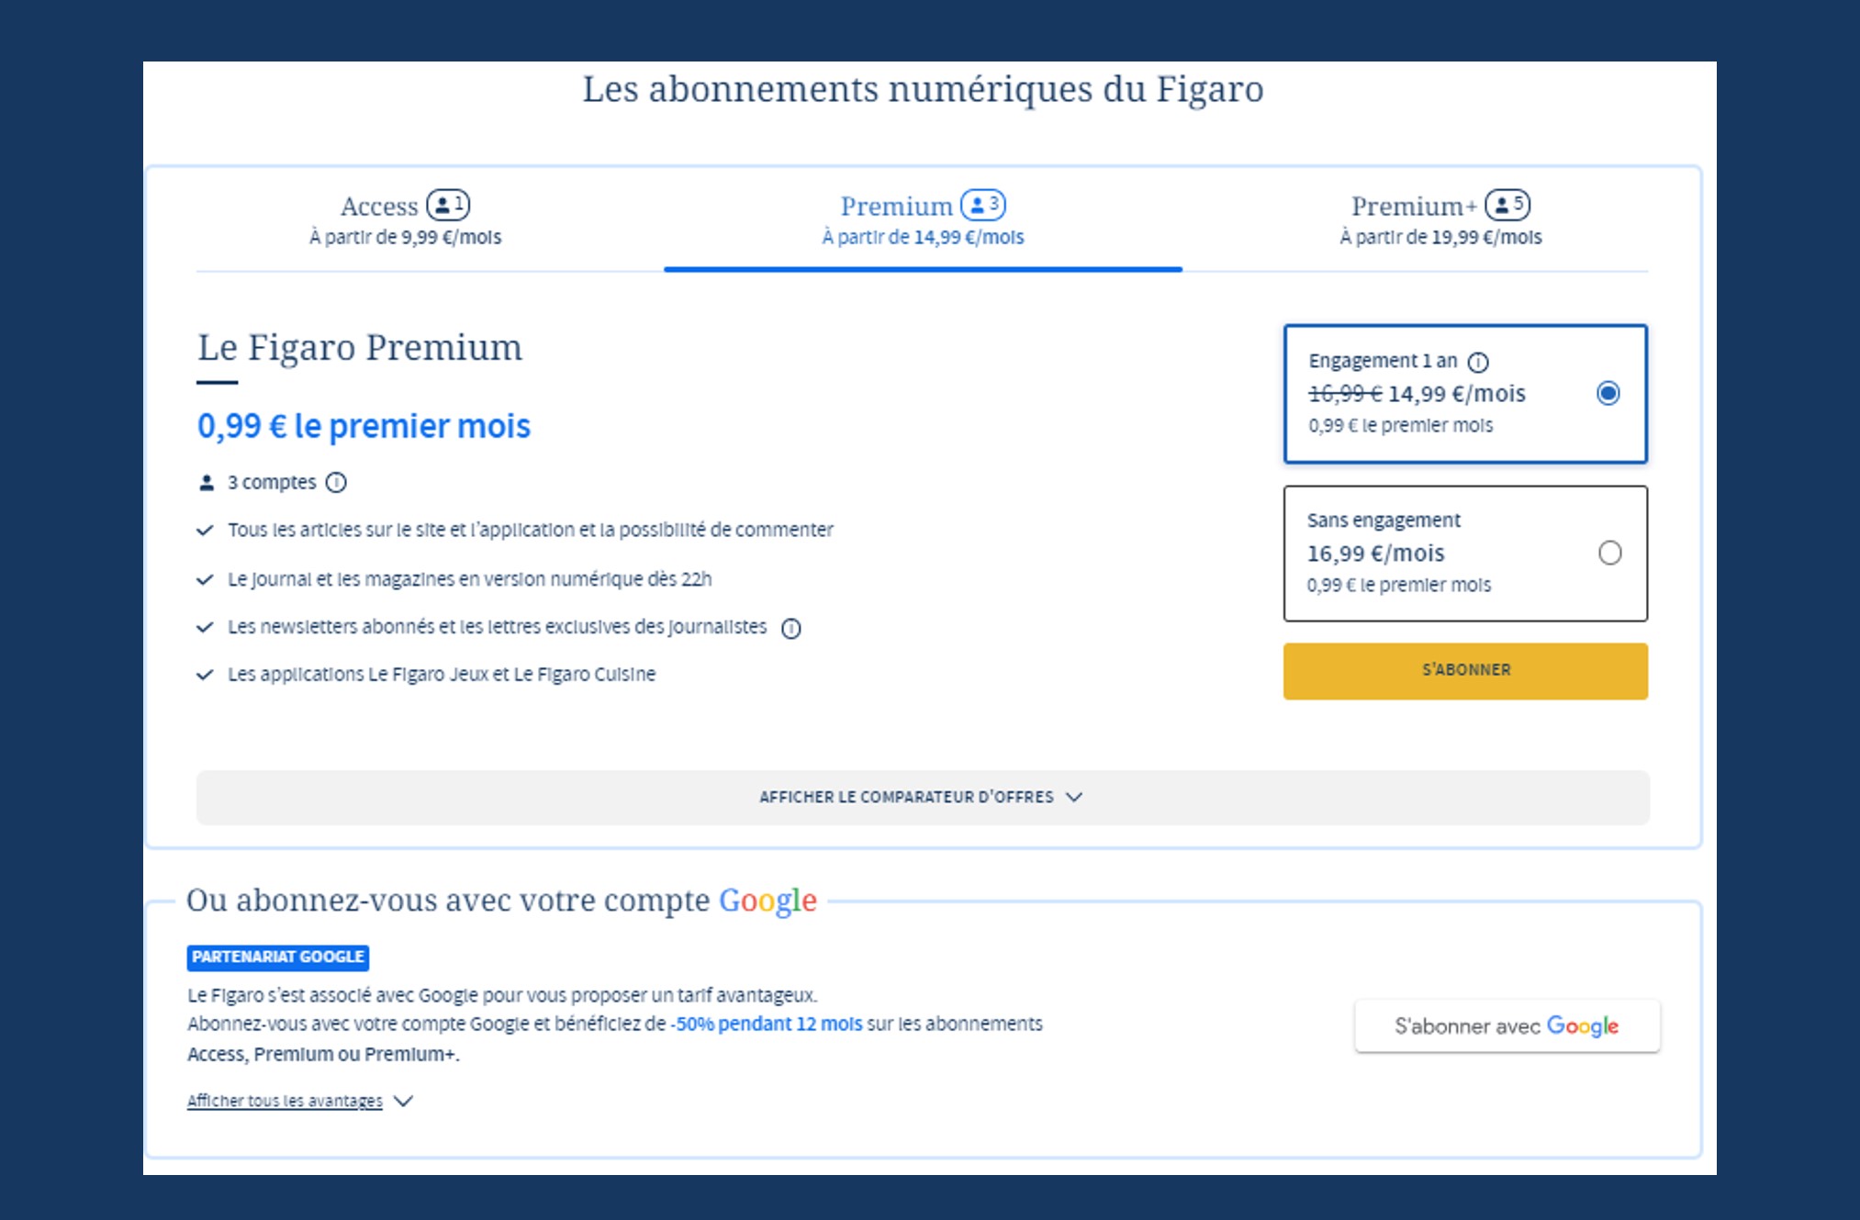Click À partir de 9,99 €/mois text
This screenshot has width=1860, height=1220.
coord(405,238)
